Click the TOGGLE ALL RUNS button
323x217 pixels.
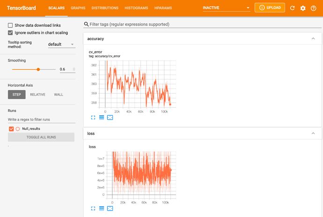pos(41,137)
